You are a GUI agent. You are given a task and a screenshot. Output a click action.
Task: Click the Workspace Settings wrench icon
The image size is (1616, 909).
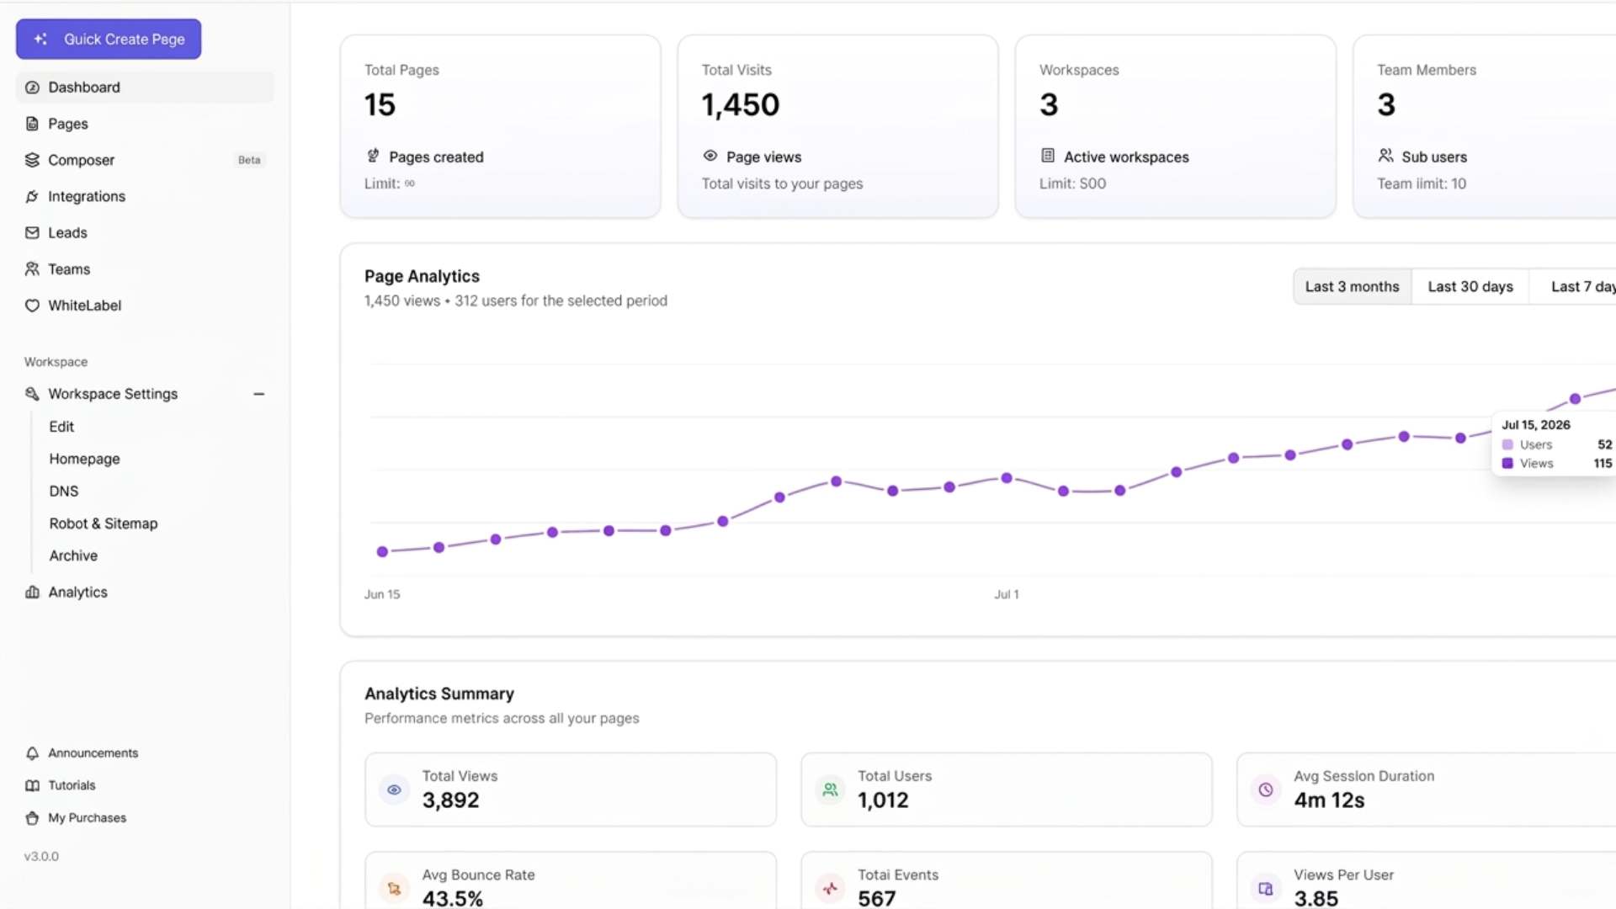pos(32,394)
